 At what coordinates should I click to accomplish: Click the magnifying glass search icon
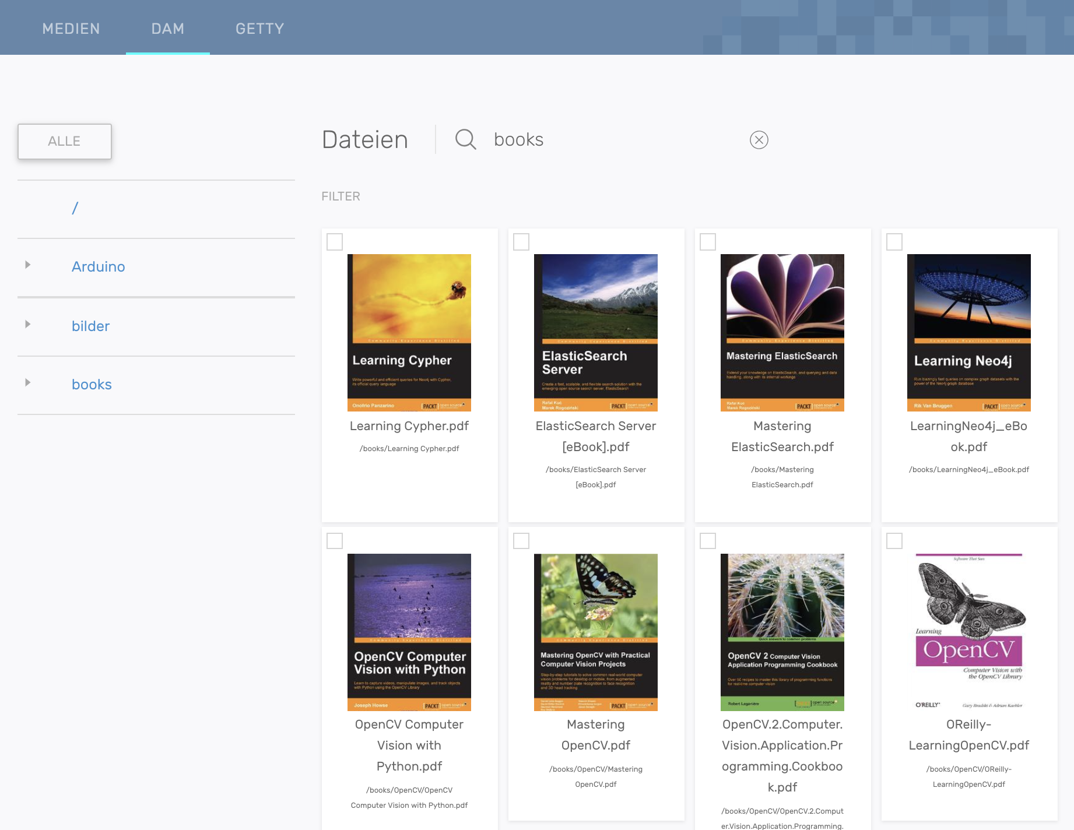[x=465, y=140]
